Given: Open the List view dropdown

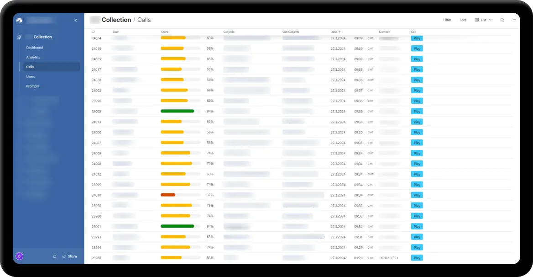Looking at the screenshot, I should [x=483, y=20].
